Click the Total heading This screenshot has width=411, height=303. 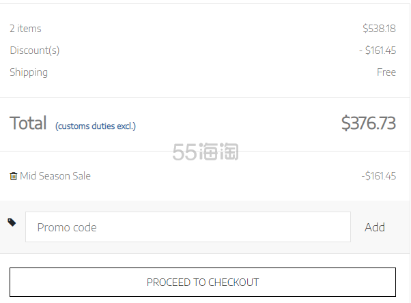(28, 124)
